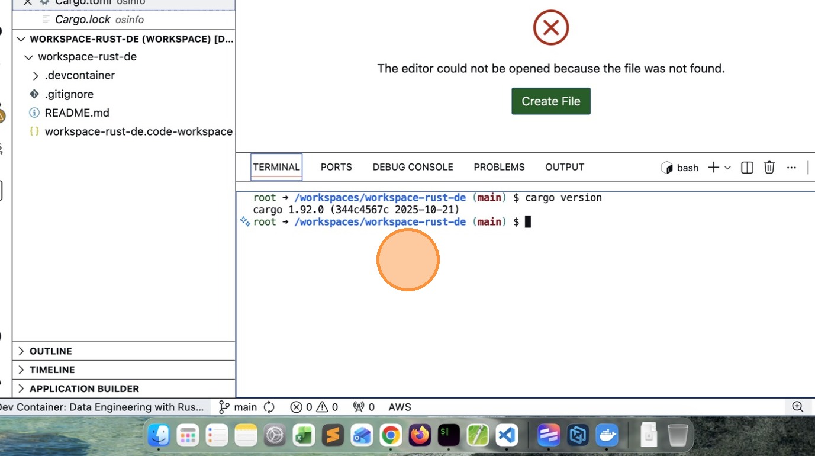This screenshot has height=456, width=815.
Task: Click the 'cargo 1.92.0' version output line
Action: click(356, 210)
